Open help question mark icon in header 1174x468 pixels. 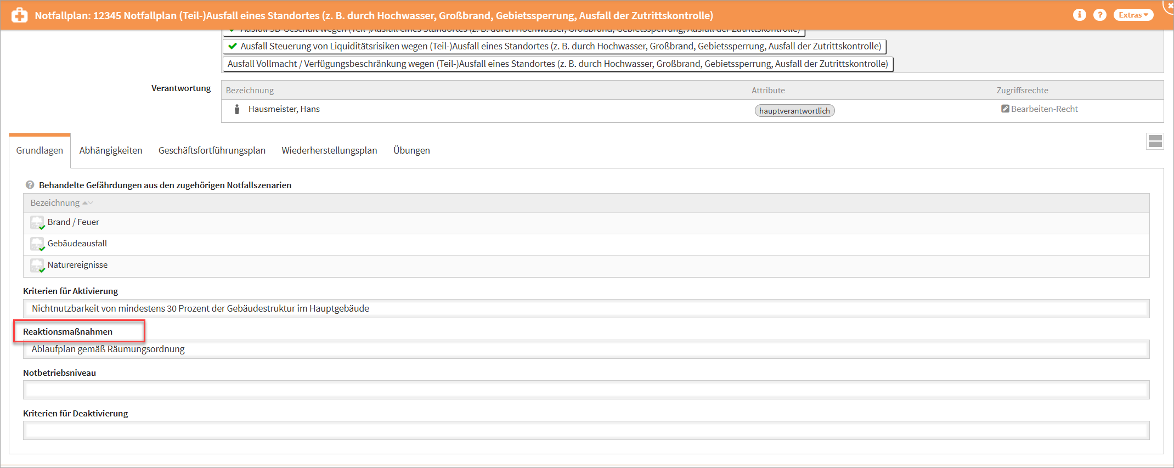pos(1099,15)
